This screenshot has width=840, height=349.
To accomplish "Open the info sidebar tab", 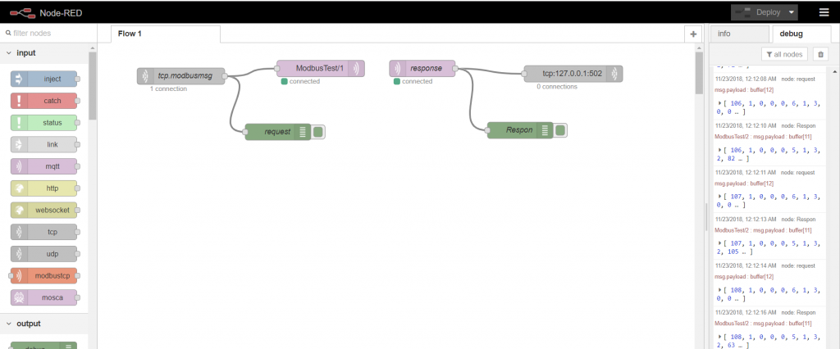I will tap(740, 34).
